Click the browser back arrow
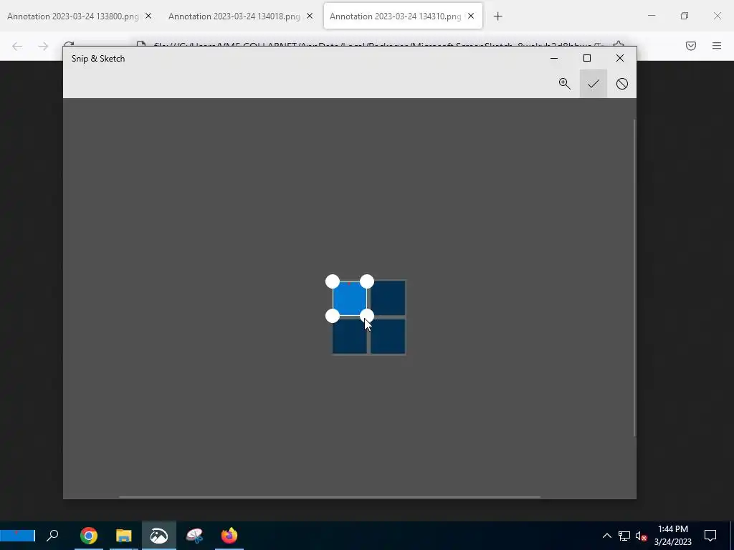 [17, 46]
